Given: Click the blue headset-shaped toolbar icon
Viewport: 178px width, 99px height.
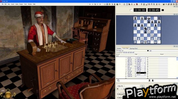Looking at the screenshot, I should (107, 4).
